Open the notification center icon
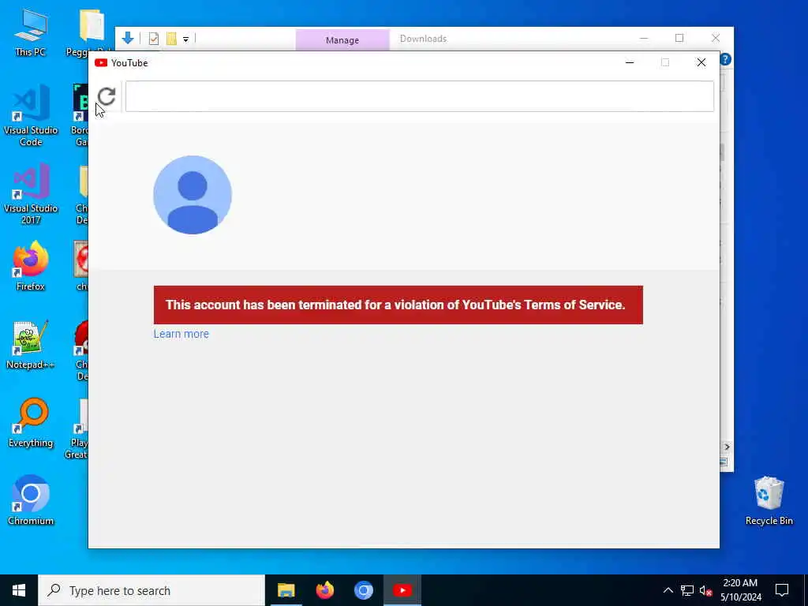 (782, 590)
